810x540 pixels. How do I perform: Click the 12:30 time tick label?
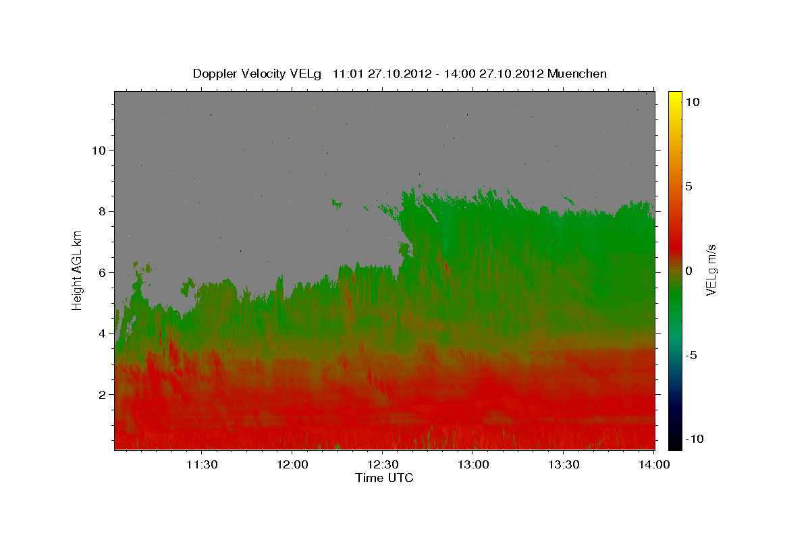(x=382, y=464)
